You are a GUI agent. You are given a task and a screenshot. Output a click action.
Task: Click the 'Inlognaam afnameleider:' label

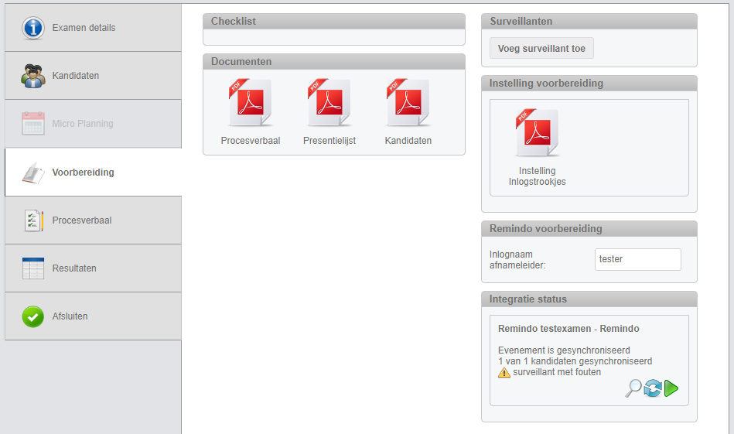click(517, 260)
